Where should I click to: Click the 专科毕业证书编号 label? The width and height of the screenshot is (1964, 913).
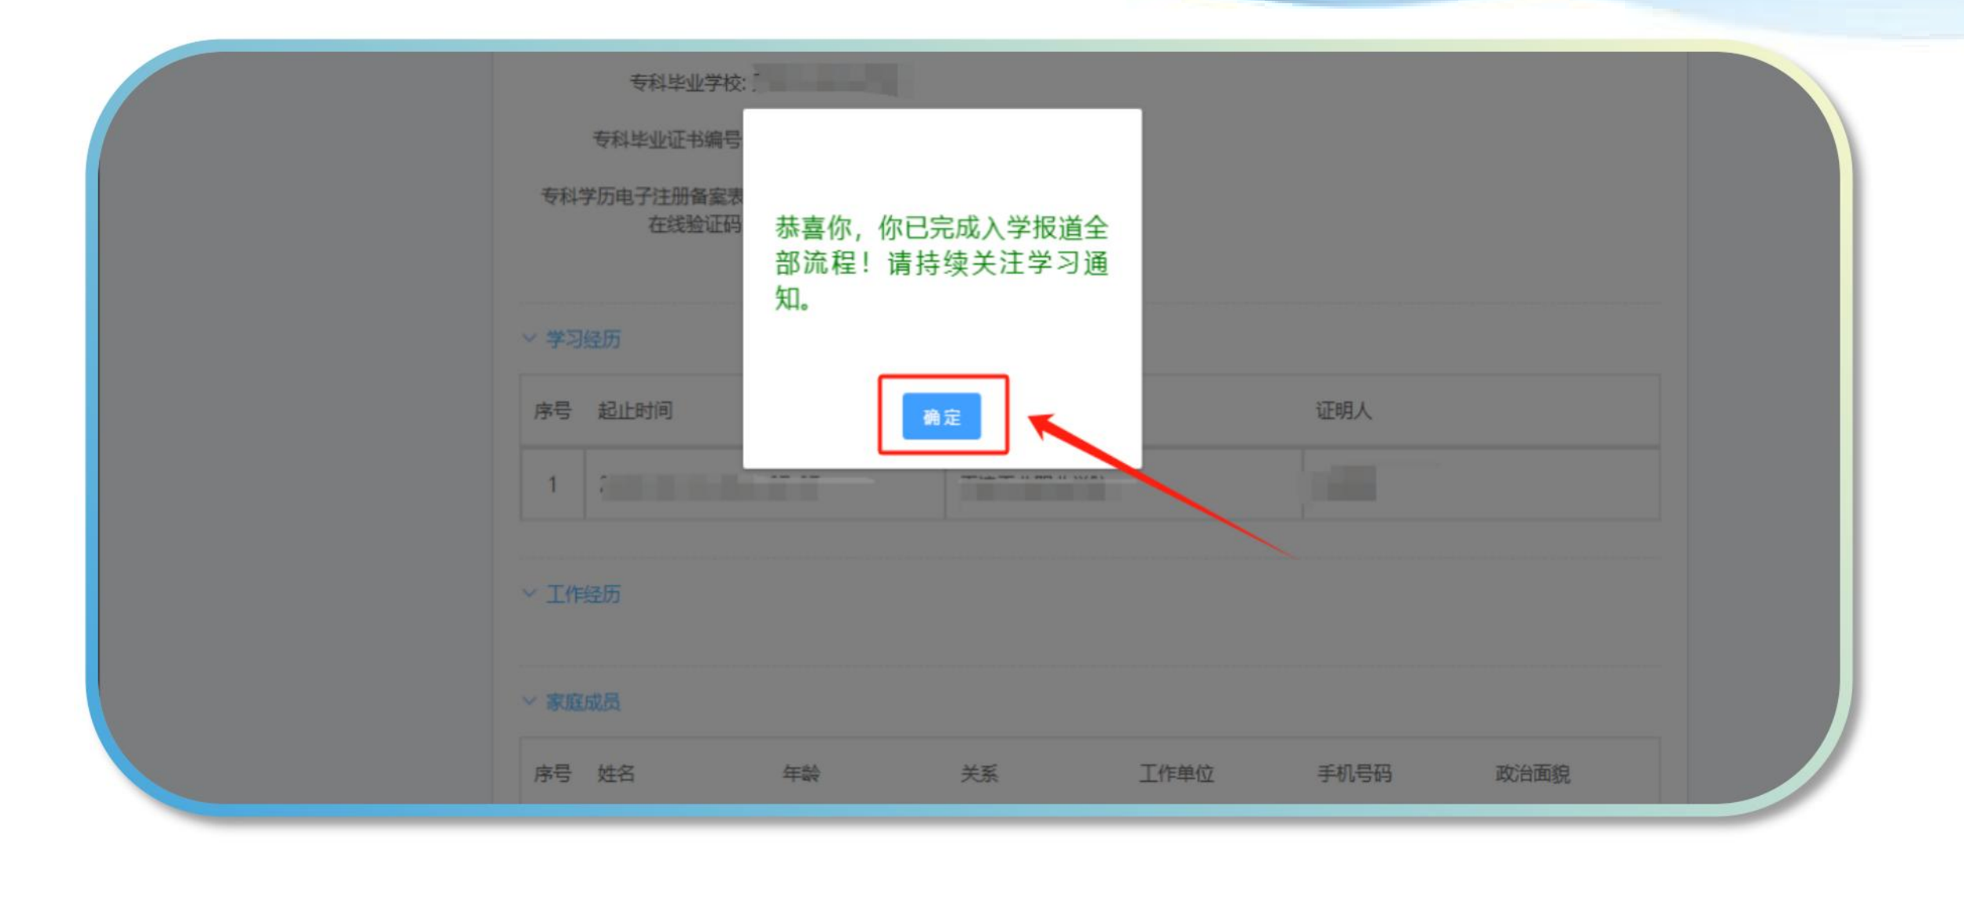(666, 139)
